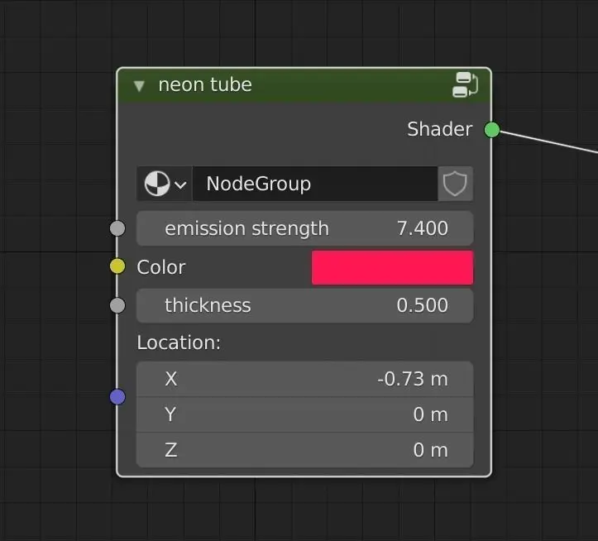598x541 pixels.
Task: Click the thickness input socket
Action: point(117,305)
